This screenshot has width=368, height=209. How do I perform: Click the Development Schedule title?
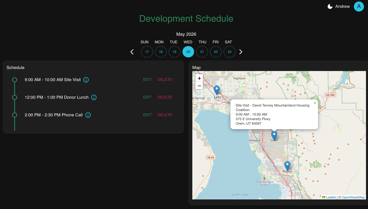click(186, 19)
